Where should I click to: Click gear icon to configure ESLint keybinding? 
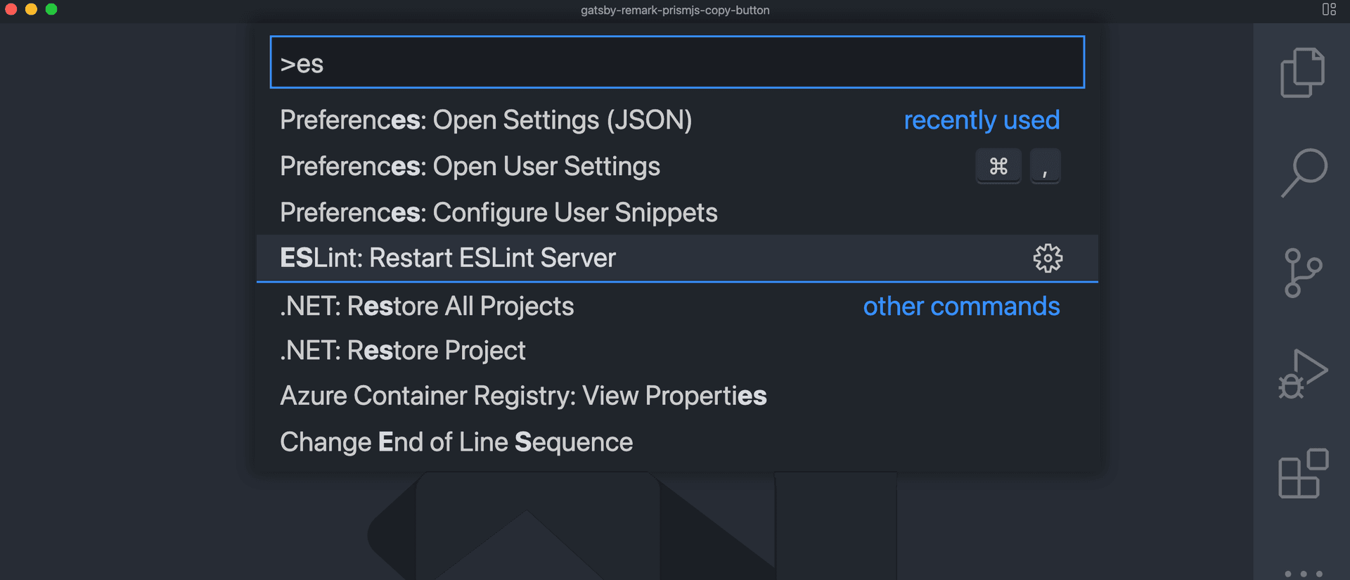click(1047, 258)
